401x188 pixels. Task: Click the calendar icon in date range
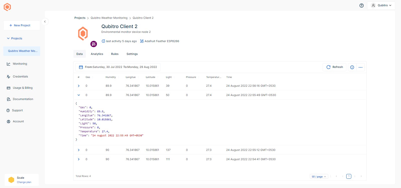pyautogui.click(x=81, y=67)
